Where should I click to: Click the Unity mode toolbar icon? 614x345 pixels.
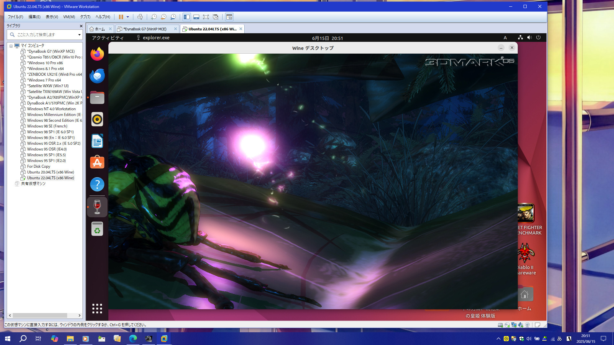(216, 17)
